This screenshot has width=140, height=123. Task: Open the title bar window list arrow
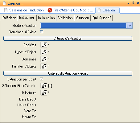(128, 3)
